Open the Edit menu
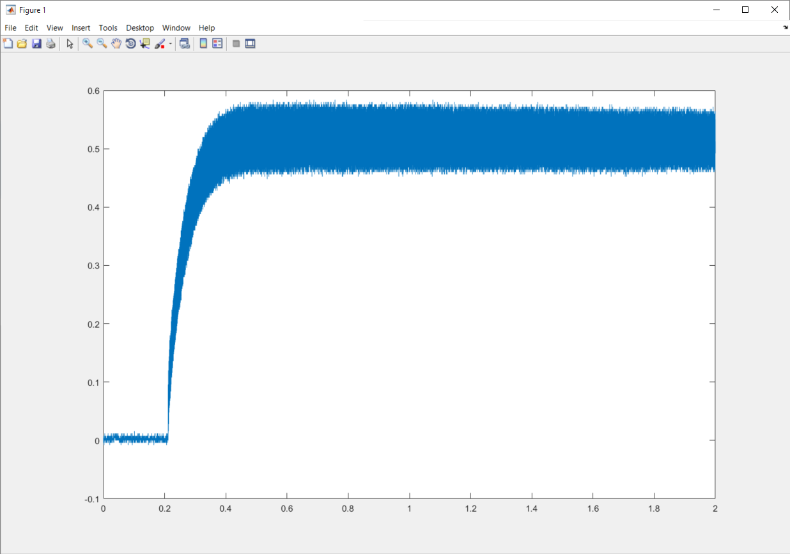790x554 pixels. [x=31, y=27]
